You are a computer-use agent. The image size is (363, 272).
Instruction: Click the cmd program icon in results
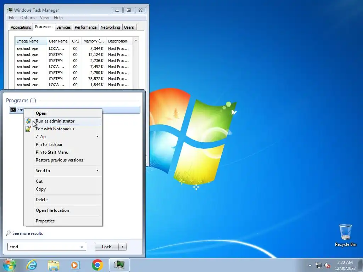pos(13,110)
